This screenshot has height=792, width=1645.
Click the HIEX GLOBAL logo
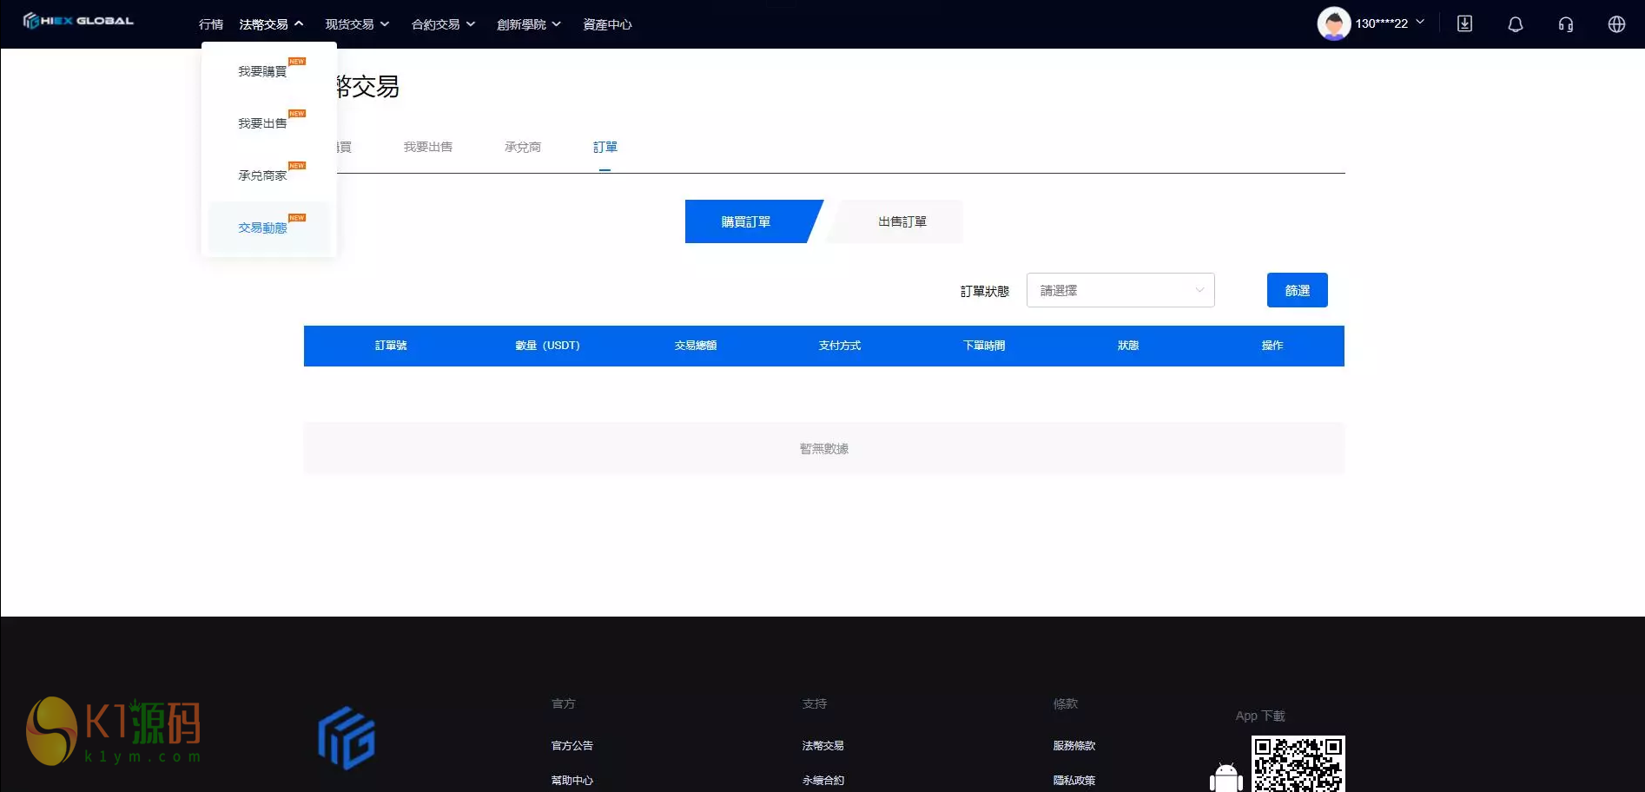click(78, 21)
